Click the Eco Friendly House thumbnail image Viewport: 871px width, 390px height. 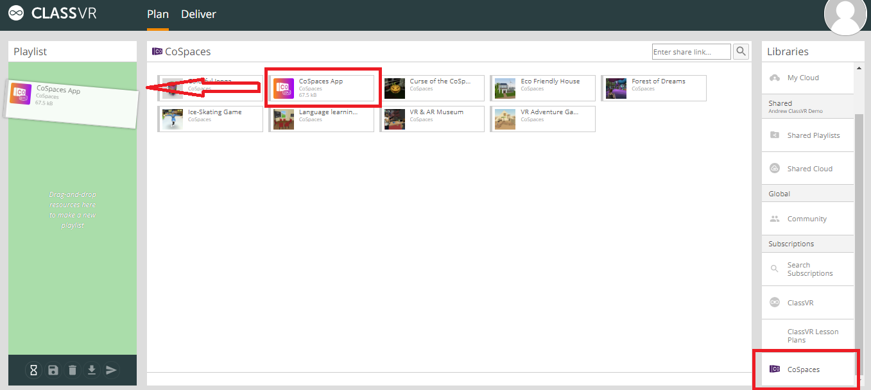506,89
